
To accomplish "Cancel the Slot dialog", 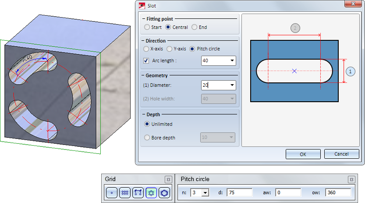I will point(341,154).
